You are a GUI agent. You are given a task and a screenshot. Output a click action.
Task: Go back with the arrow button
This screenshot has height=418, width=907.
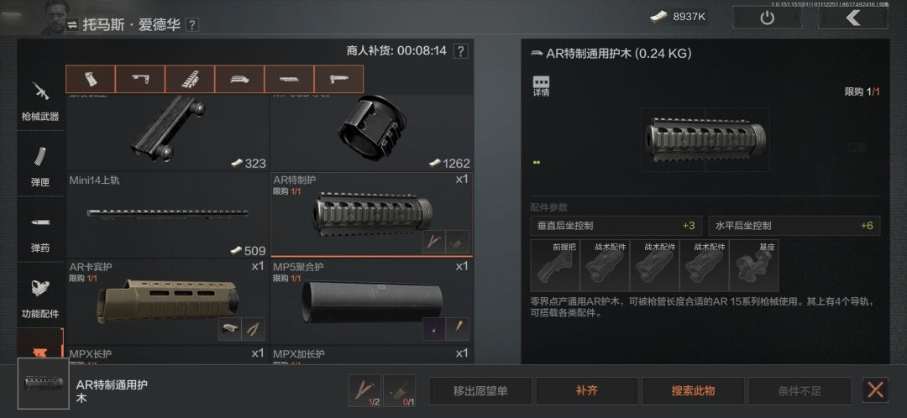tap(853, 18)
